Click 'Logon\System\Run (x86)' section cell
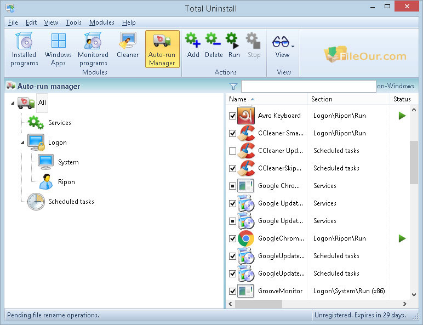 pos(349,291)
